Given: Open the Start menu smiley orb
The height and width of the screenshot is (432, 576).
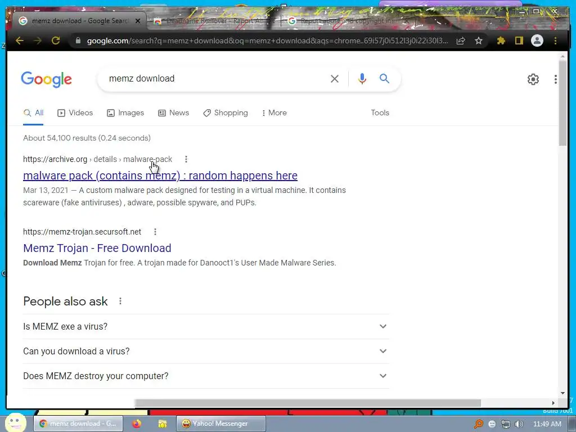Looking at the screenshot, I should point(15,423).
